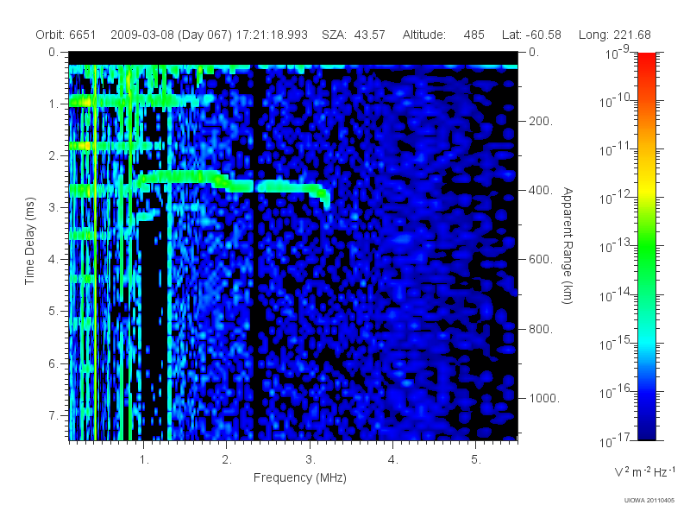The height and width of the screenshot is (518, 690).
Task: Click the bright horizontal band at 1 ms delay
Action: coord(141,101)
